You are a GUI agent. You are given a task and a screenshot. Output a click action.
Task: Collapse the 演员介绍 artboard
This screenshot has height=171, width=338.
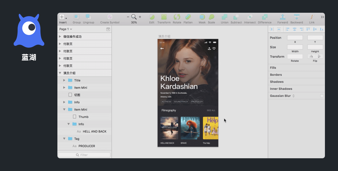(60, 73)
